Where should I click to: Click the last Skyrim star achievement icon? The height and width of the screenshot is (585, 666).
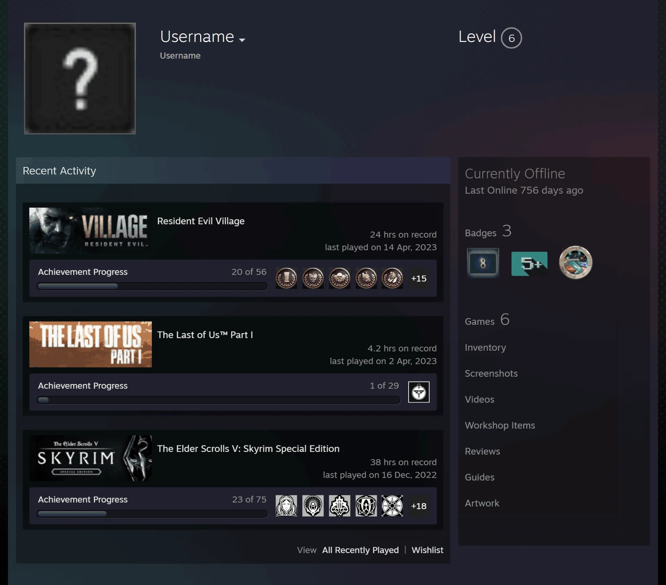[x=392, y=506]
